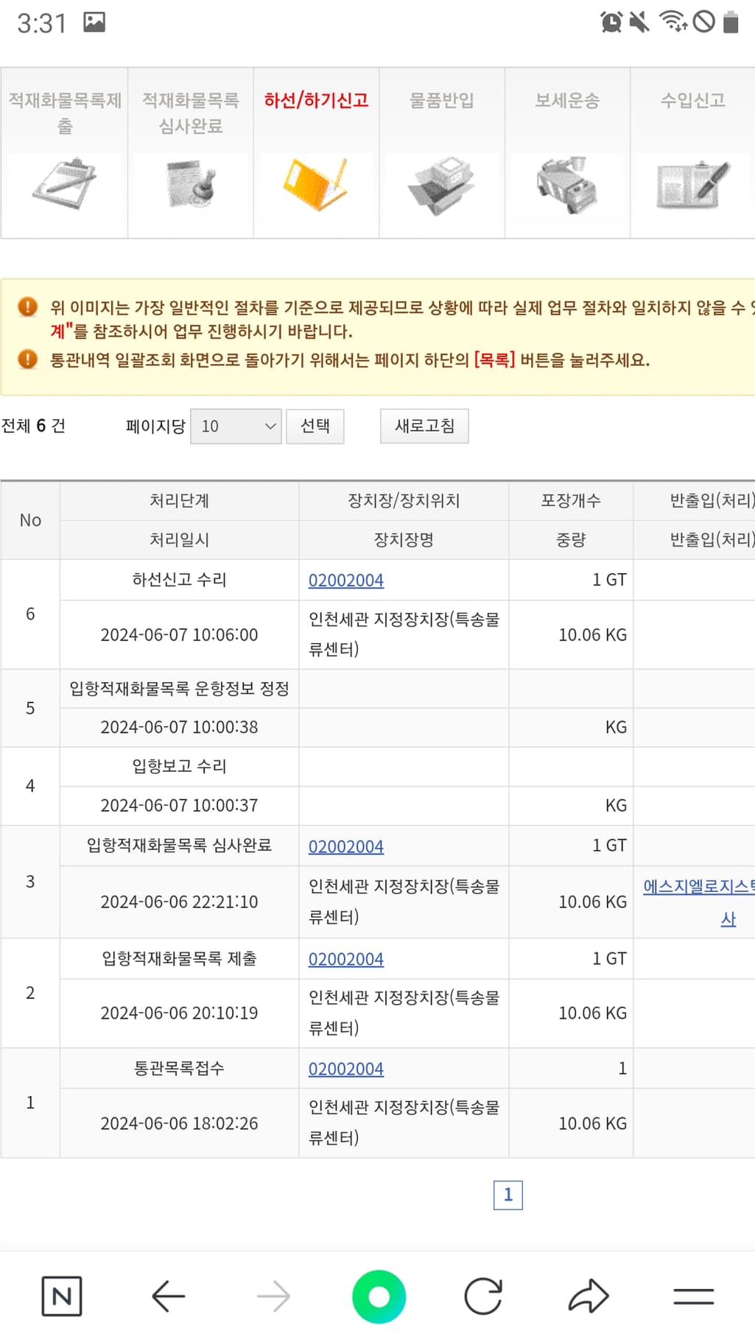
Task: Tap the second orange warning icon in notice
Action: 27,359
